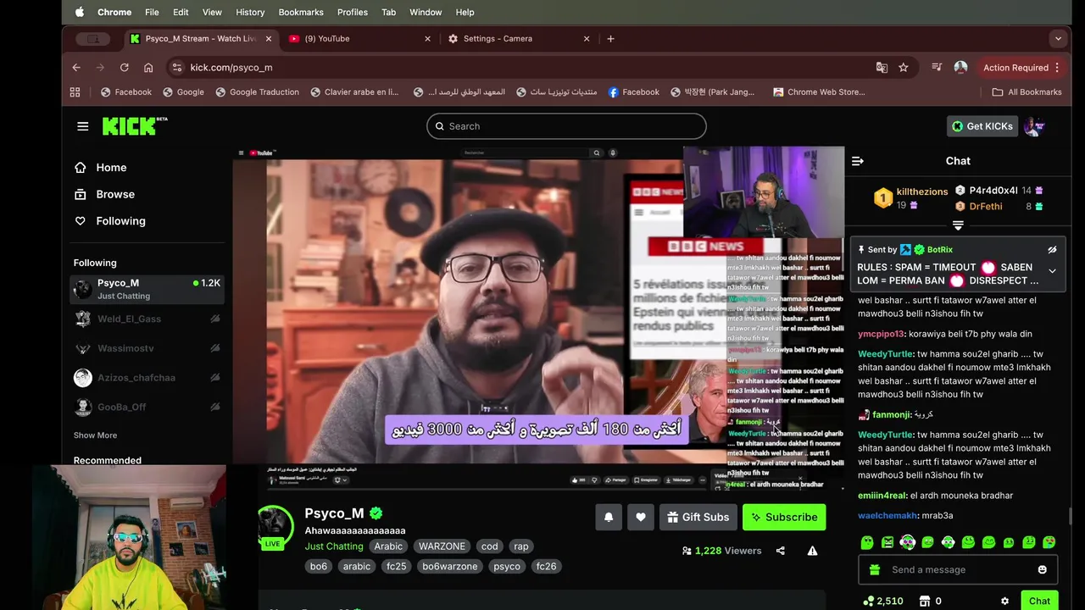Click Gift Subs button

[697, 517]
